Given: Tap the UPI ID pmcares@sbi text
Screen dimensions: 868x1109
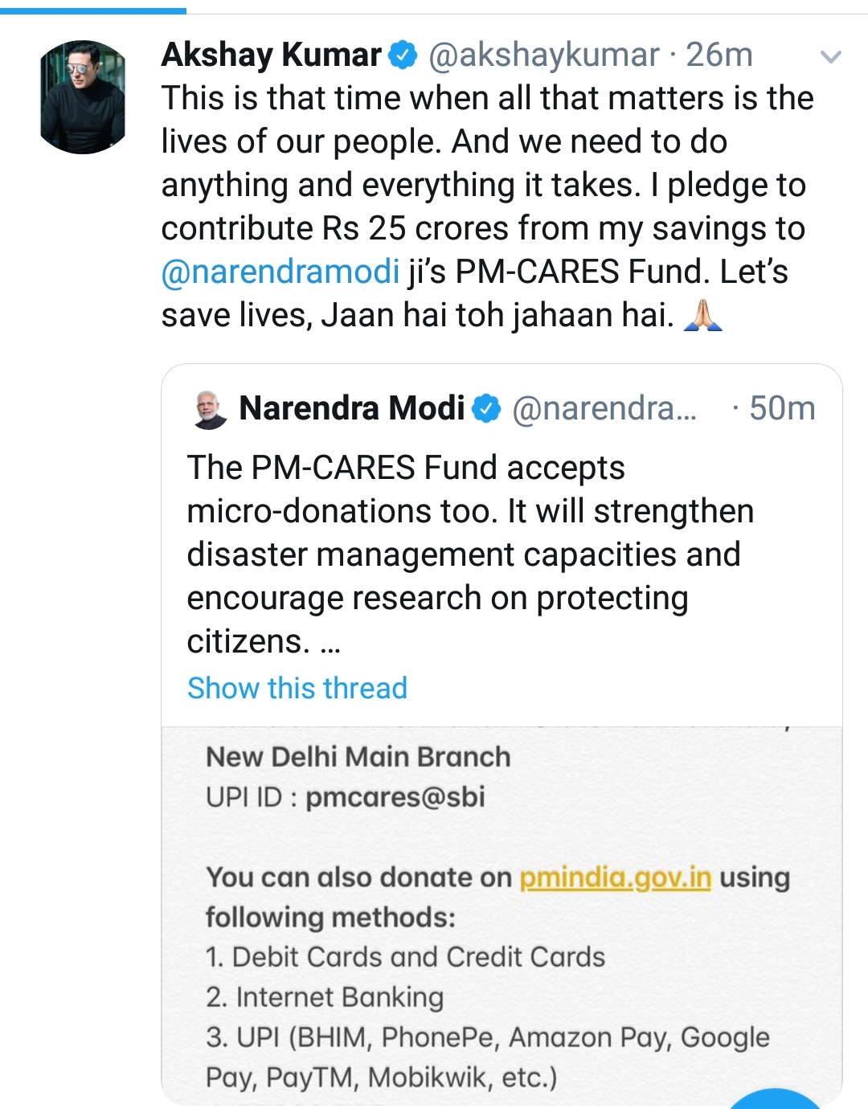Looking at the screenshot, I should point(346,797).
